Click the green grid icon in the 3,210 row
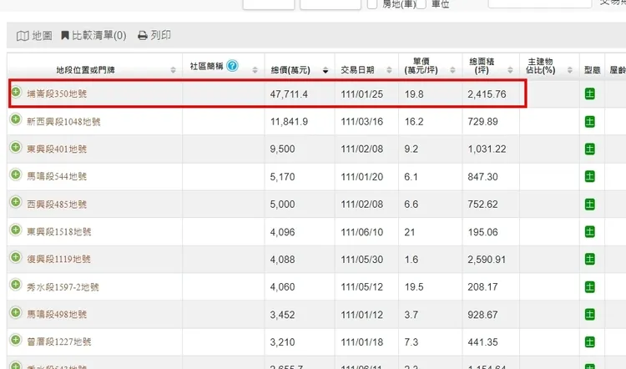The width and height of the screenshot is (626, 369). (x=589, y=341)
